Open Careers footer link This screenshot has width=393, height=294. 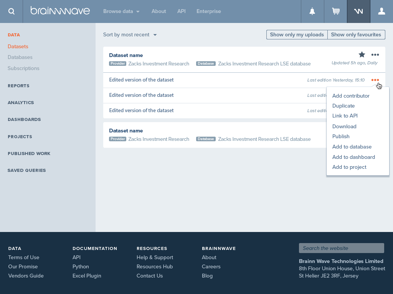[211, 266]
